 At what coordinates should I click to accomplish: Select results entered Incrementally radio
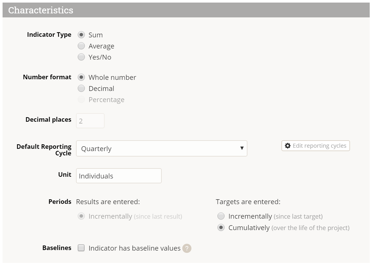[x=81, y=216]
